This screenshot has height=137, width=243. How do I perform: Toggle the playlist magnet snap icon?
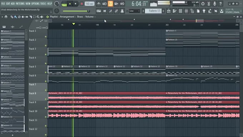point(6,17)
